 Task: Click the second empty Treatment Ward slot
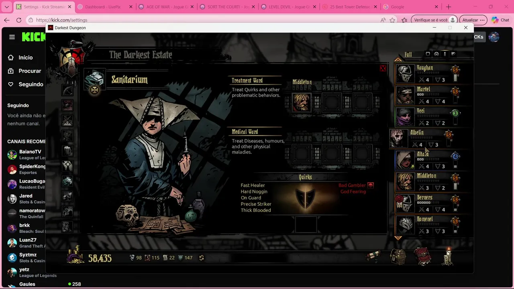coord(332,102)
